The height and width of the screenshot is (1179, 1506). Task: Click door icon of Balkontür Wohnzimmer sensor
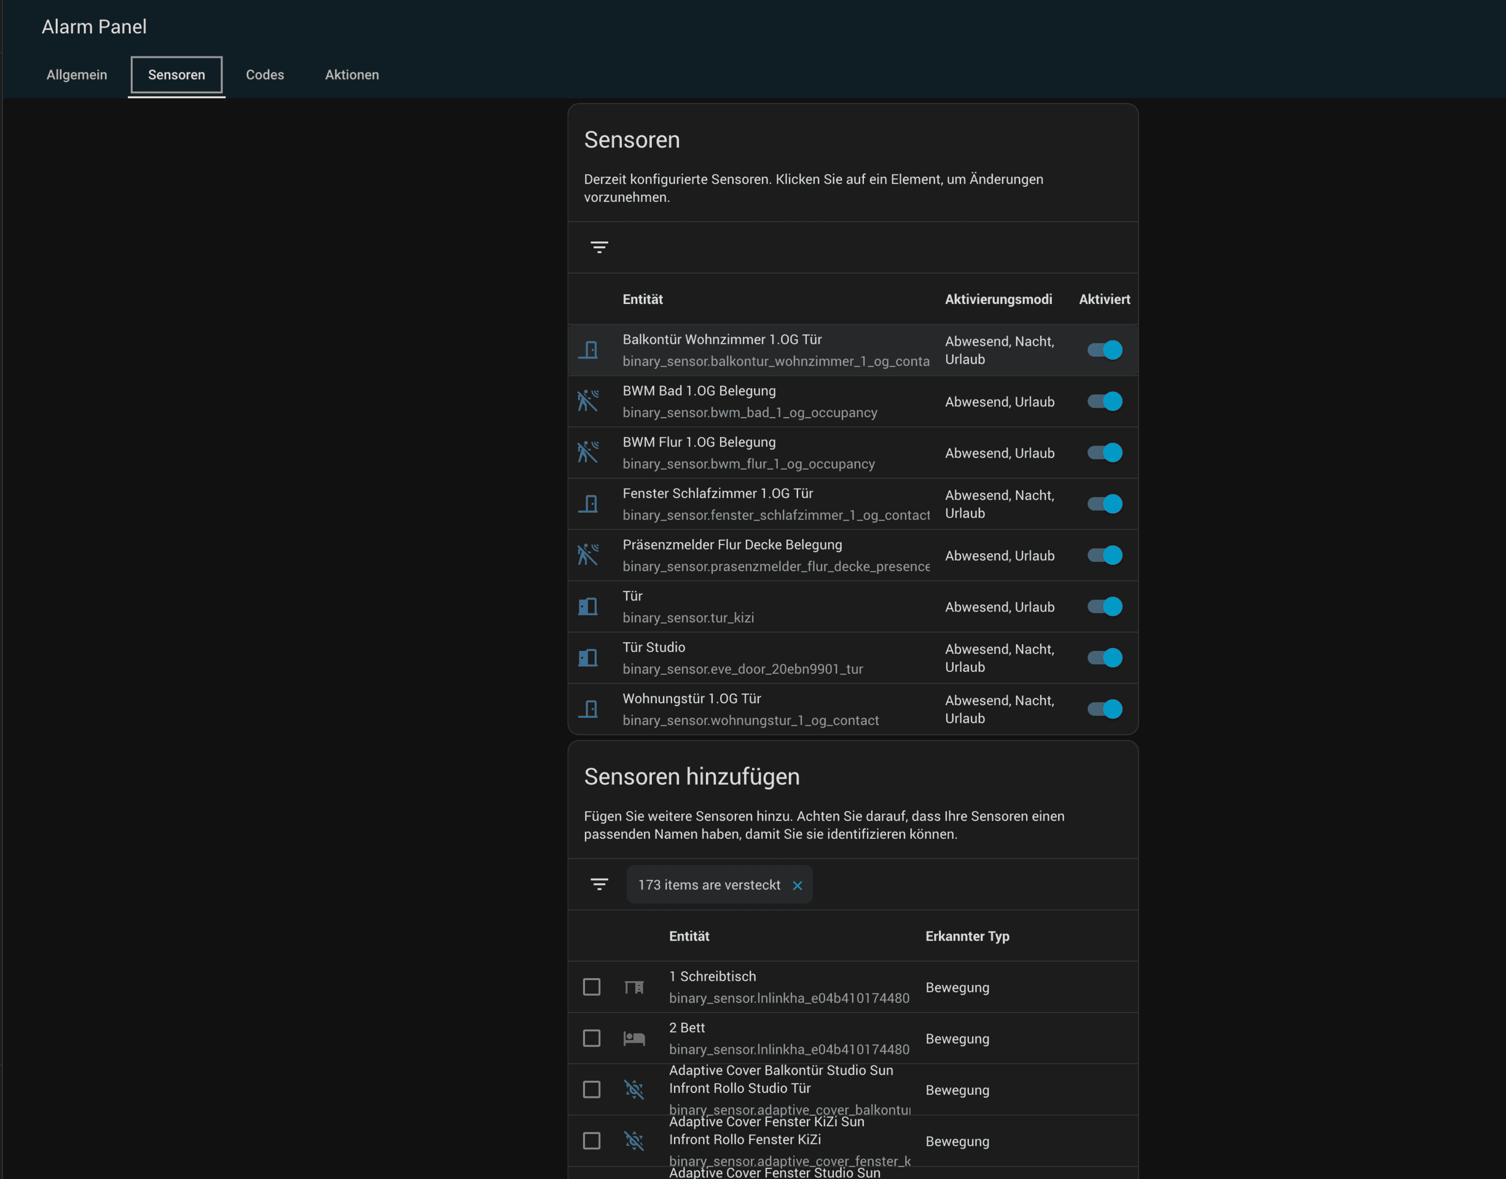click(x=588, y=350)
